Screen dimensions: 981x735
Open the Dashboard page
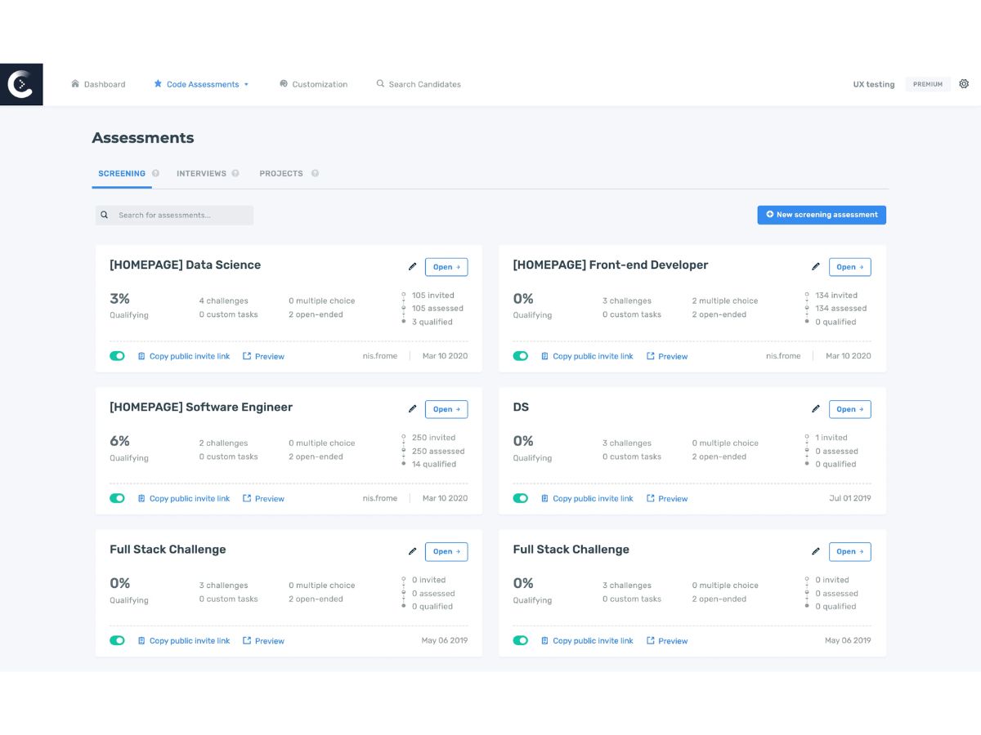[98, 84]
